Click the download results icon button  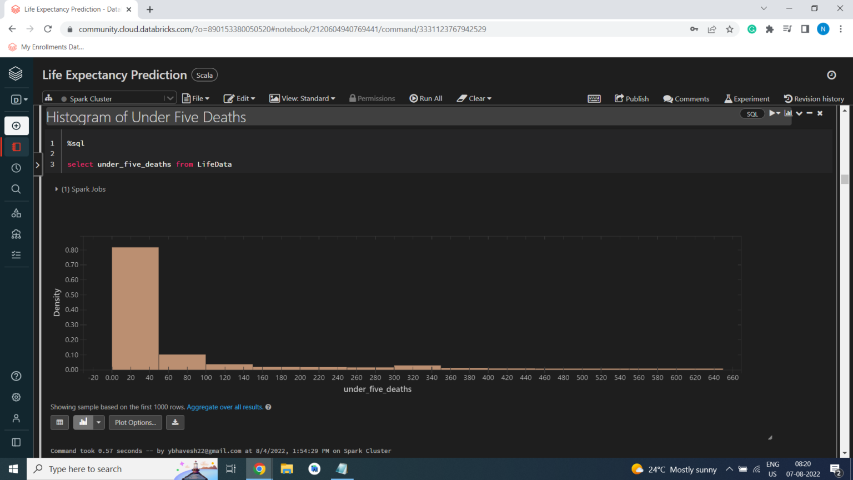coord(175,422)
